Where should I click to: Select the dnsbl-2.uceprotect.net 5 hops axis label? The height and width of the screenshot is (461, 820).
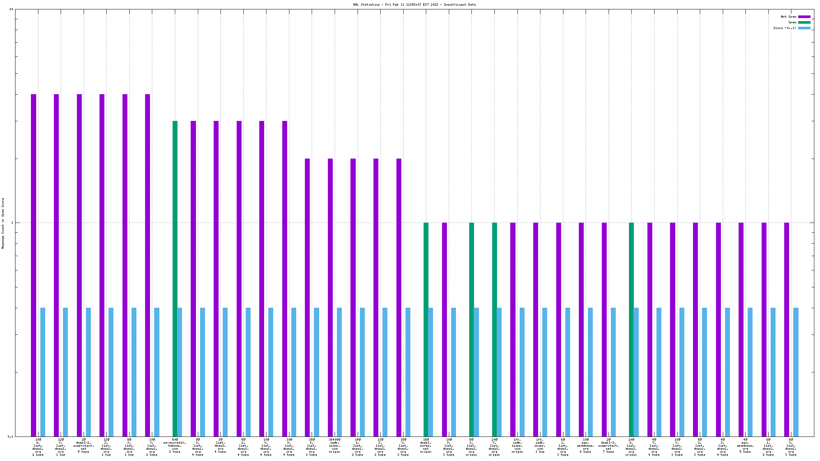click(x=84, y=446)
